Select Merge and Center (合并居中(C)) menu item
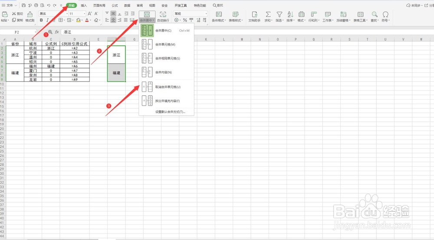This screenshot has width=434, height=240. tap(166, 31)
